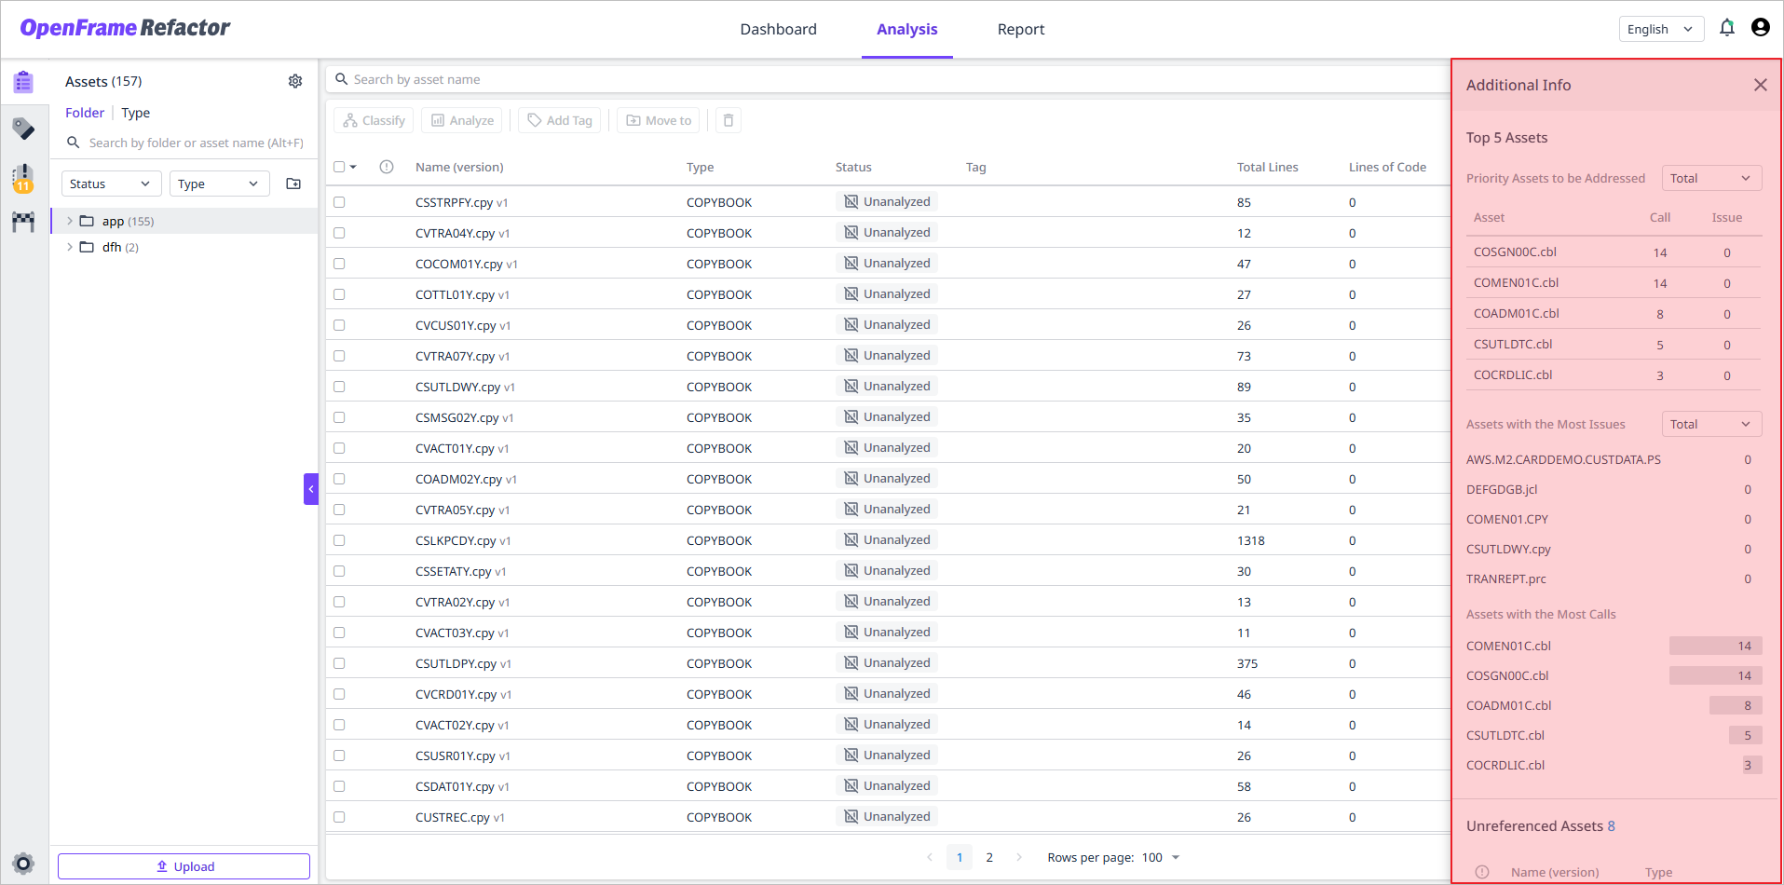Open Assets with Most Issues Total dropdown
This screenshot has width=1784, height=885.
click(x=1711, y=424)
